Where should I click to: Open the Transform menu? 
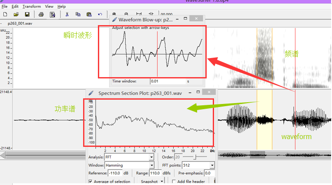pyautogui.click(x=32, y=6)
